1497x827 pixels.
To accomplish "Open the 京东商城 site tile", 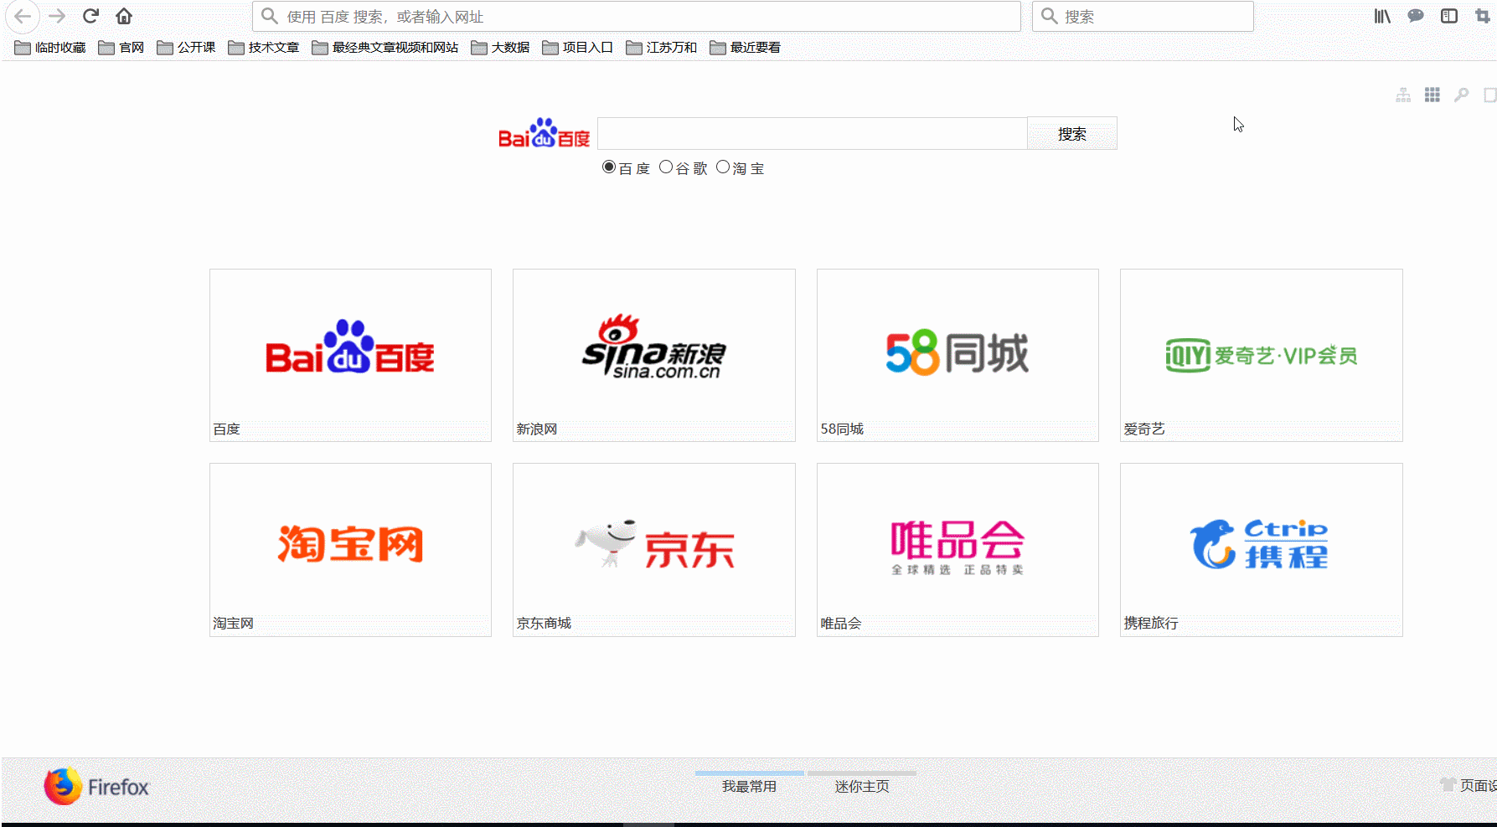I will pyautogui.click(x=654, y=549).
